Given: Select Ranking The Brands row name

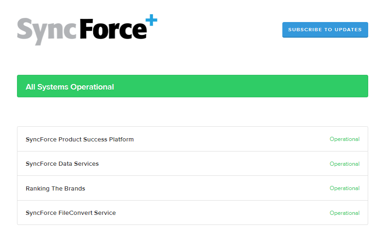Looking at the screenshot, I should 56,189.
